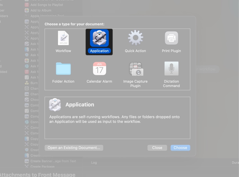Click the Close button in the dialog

(157, 148)
